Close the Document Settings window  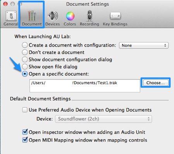pos(5,4)
